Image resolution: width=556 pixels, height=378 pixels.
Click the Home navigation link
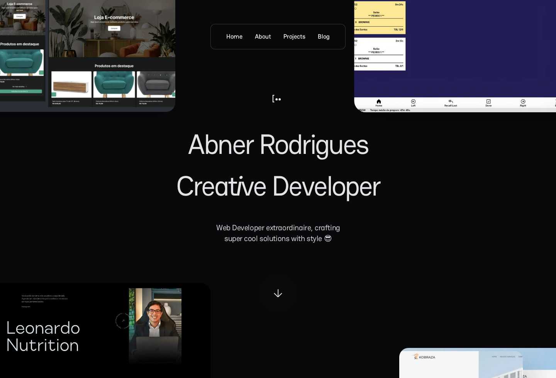234,37
